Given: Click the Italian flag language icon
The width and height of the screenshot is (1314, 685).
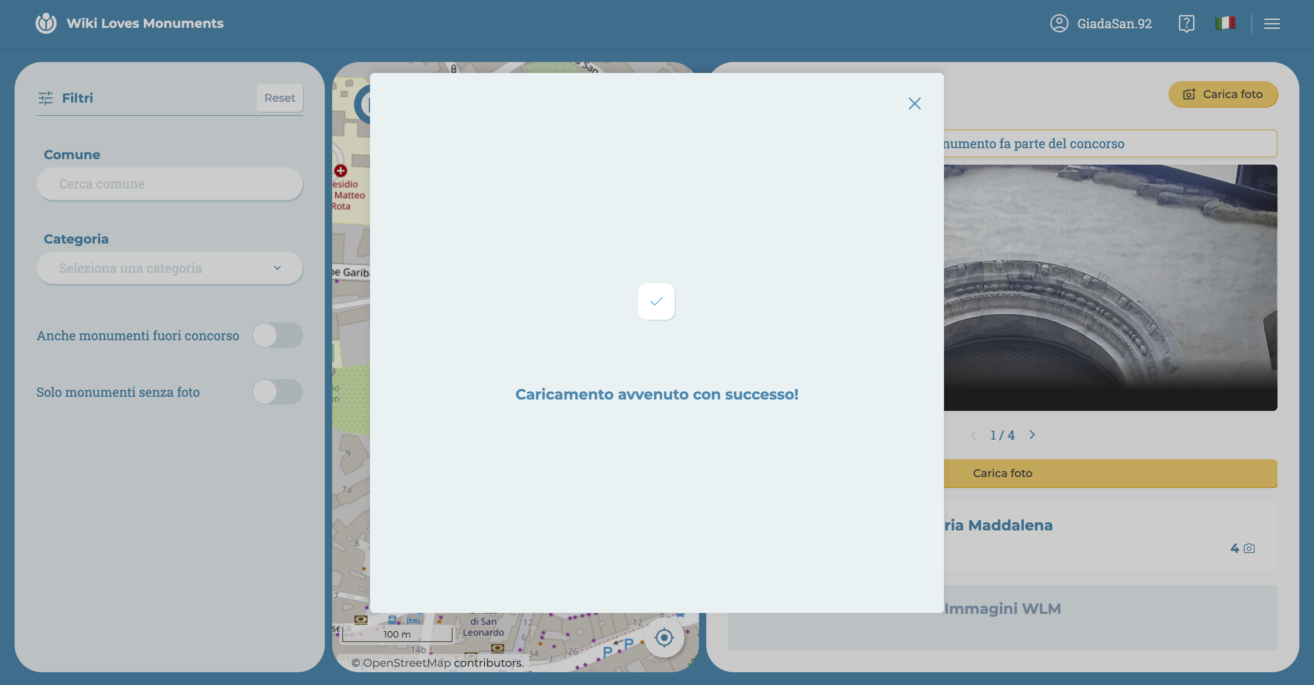Looking at the screenshot, I should (x=1226, y=23).
